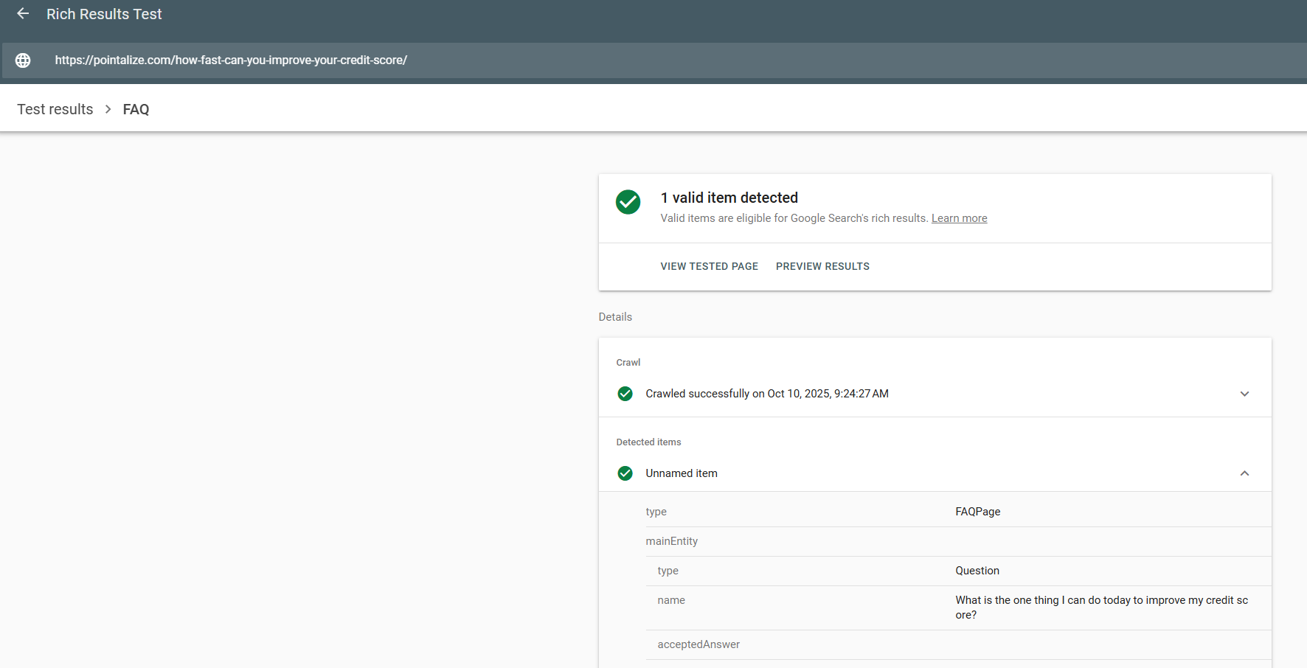Expand the Crawl details chevron
The image size is (1307, 668).
coord(1244,394)
